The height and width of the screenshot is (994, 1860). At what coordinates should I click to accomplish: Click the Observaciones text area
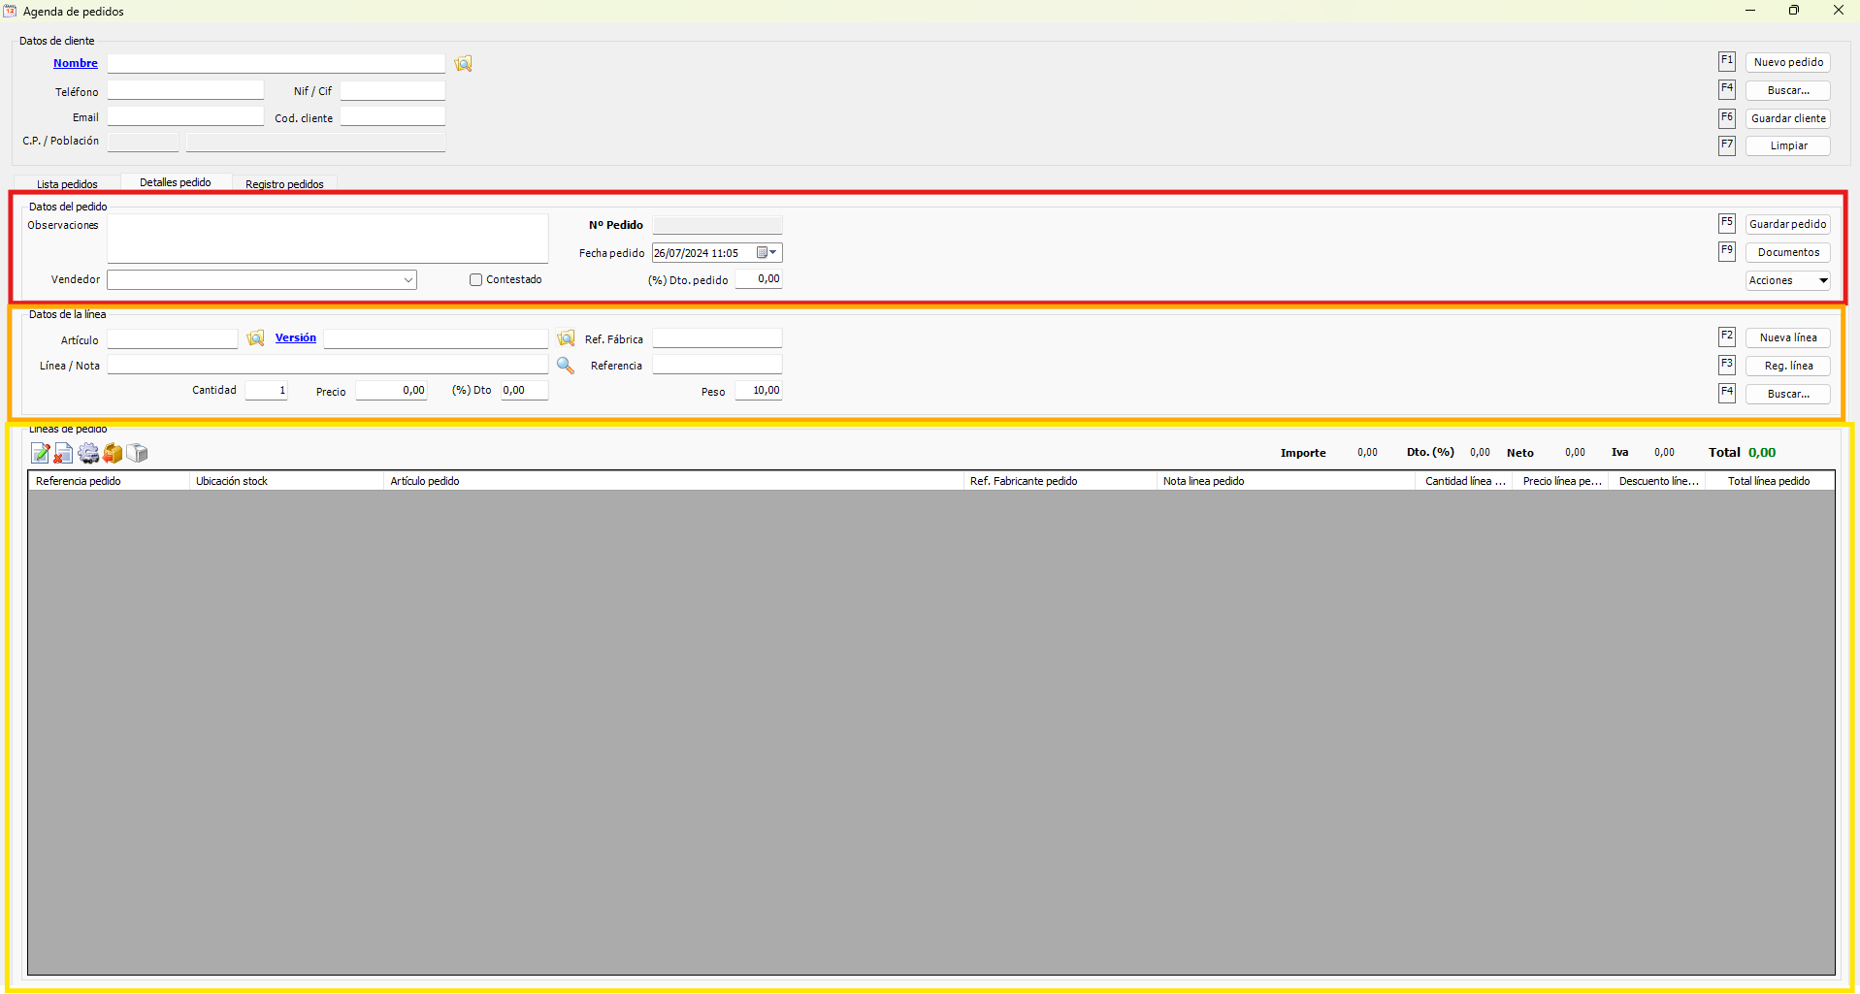pyautogui.click(x=327, y=239)
